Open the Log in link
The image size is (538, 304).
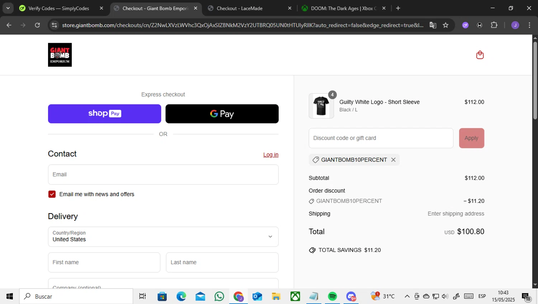coord(271,155)
